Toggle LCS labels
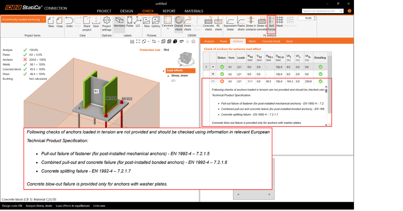 point(138,22)
